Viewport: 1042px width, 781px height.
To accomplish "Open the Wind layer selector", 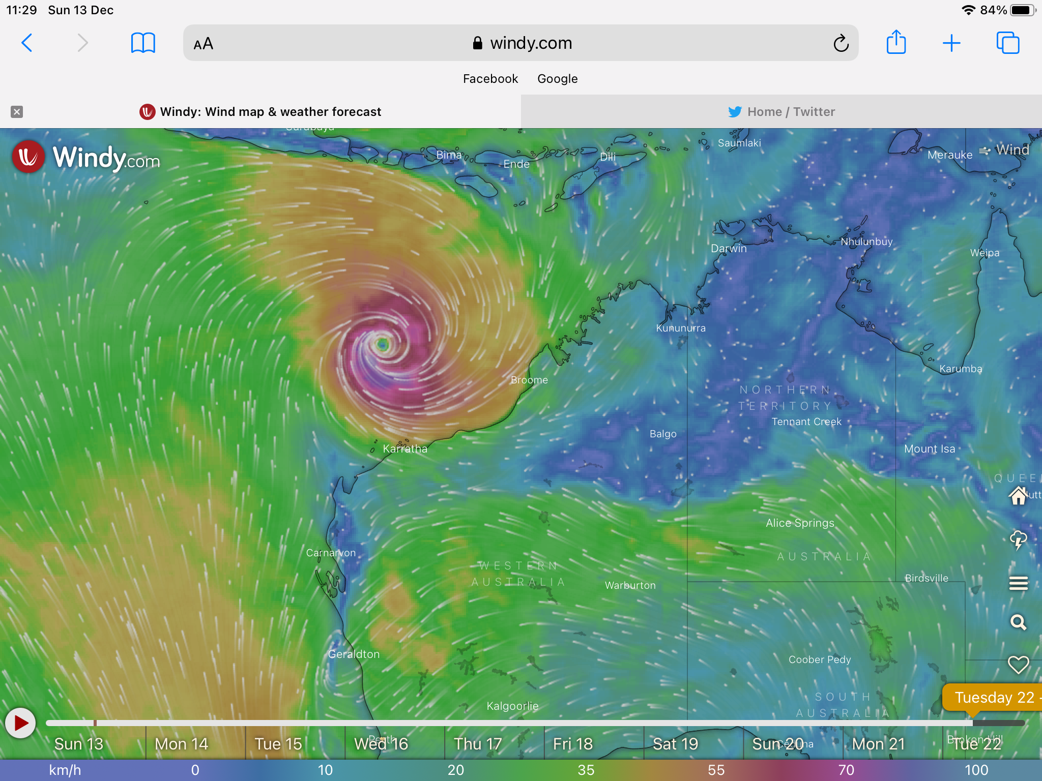I will [x=1004, y=151].
